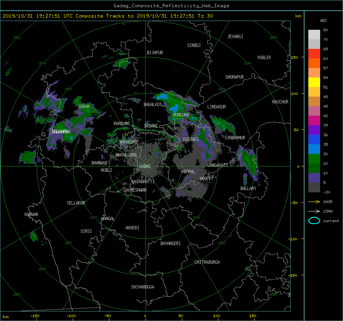Click the JEVARGI city label
The image size is (343, 321).
click(x=235, y=37)
